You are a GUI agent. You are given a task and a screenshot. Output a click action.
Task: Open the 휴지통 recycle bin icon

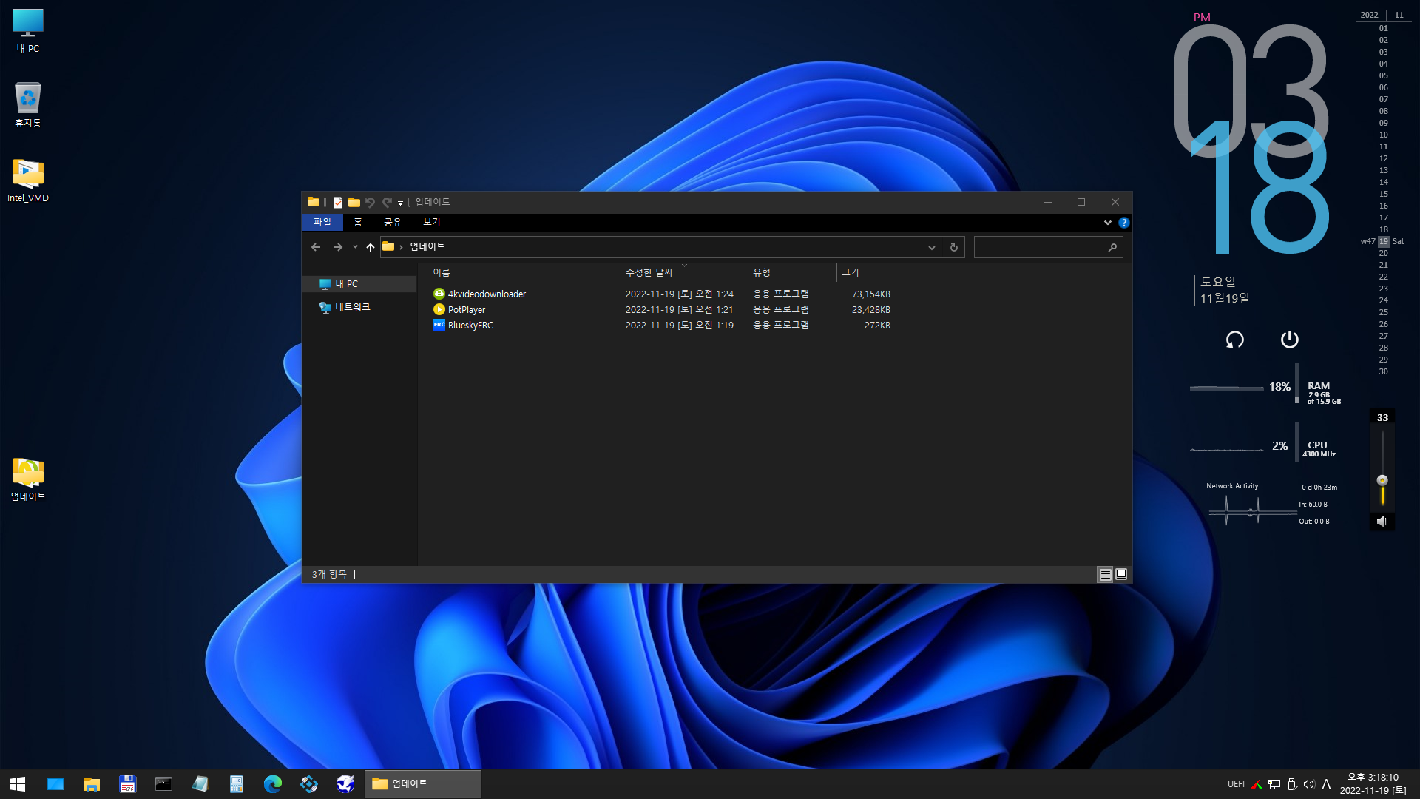pos(28,105)
